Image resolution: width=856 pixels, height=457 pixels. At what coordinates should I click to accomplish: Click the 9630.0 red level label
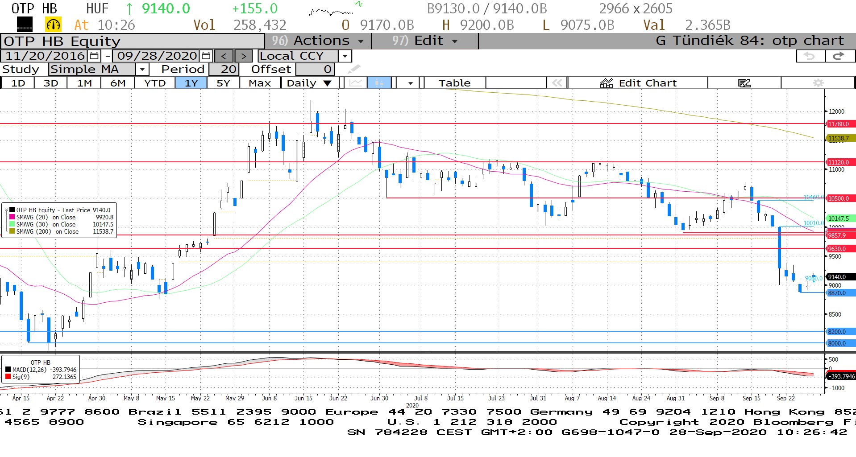pos(840,249)
